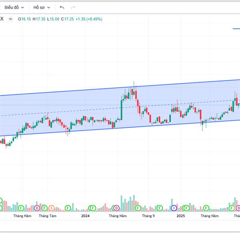The width and height of the screenshot is (240, 240).
Task: Collapse the legend with the minus button
Action: coord(10,19)
